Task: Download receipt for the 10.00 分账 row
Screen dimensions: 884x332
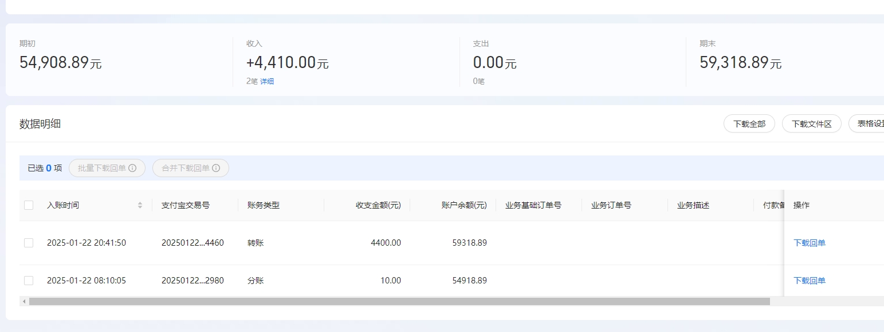Action: click(x=810, y=281)
